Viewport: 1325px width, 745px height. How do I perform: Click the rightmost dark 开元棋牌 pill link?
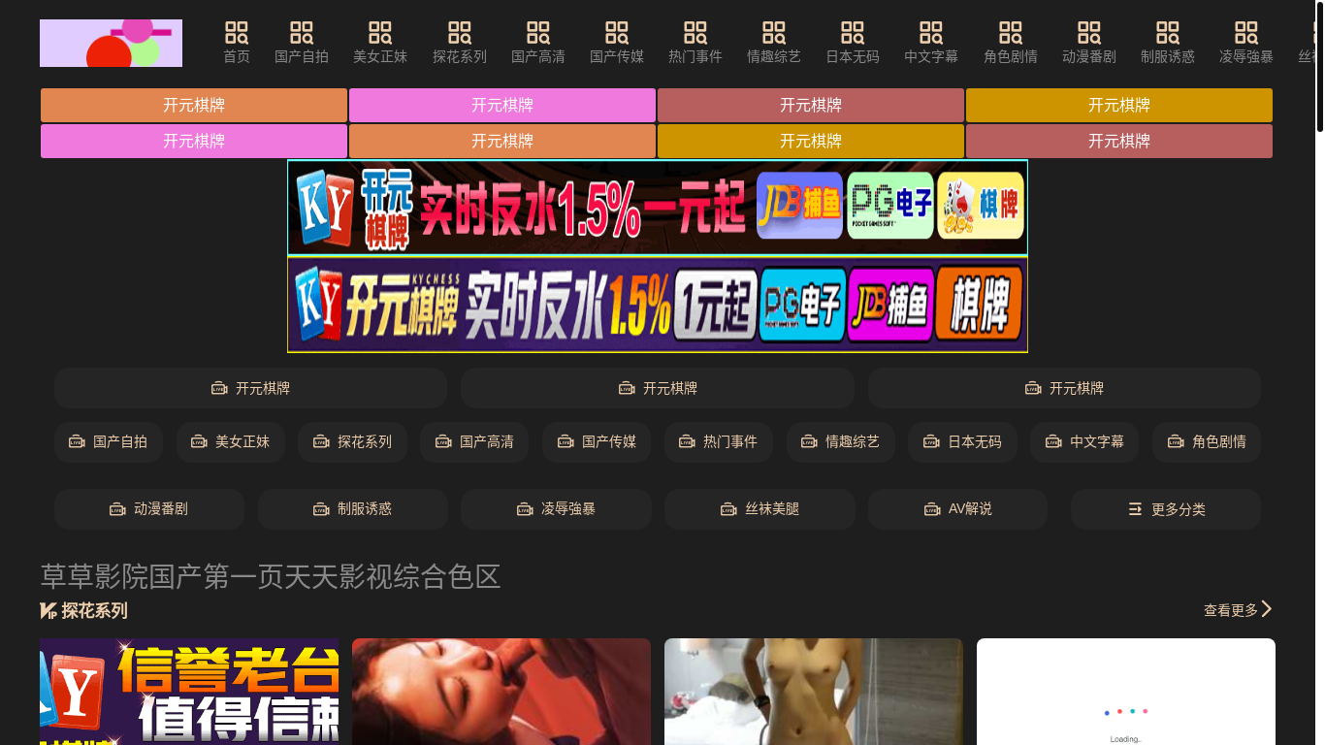[1064, 388]
